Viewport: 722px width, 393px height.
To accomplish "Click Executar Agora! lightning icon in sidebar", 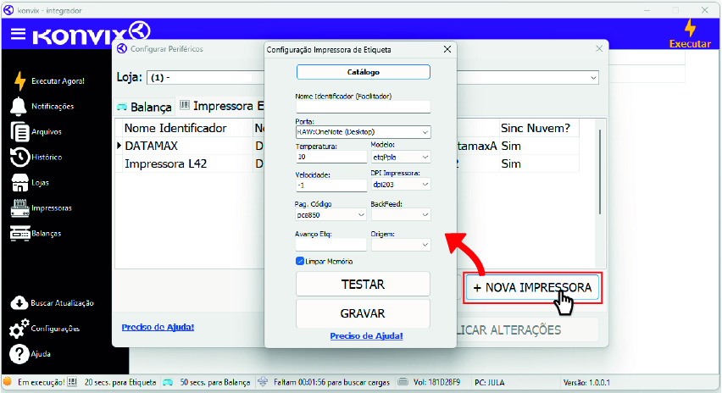I will tap(19, 81).
